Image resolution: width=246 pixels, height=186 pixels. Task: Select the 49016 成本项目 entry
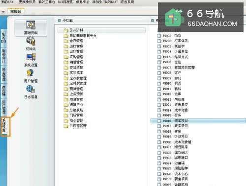198,121
